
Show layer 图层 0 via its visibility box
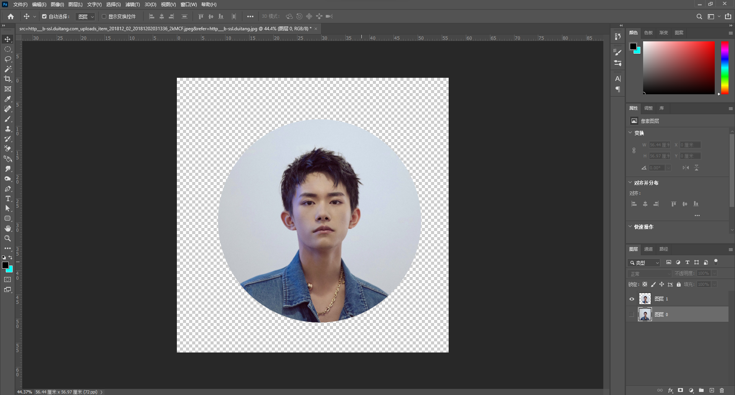pyautogui.click(x=632, y=315)
